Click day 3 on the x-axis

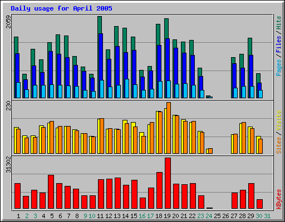[x=35, y=216]
